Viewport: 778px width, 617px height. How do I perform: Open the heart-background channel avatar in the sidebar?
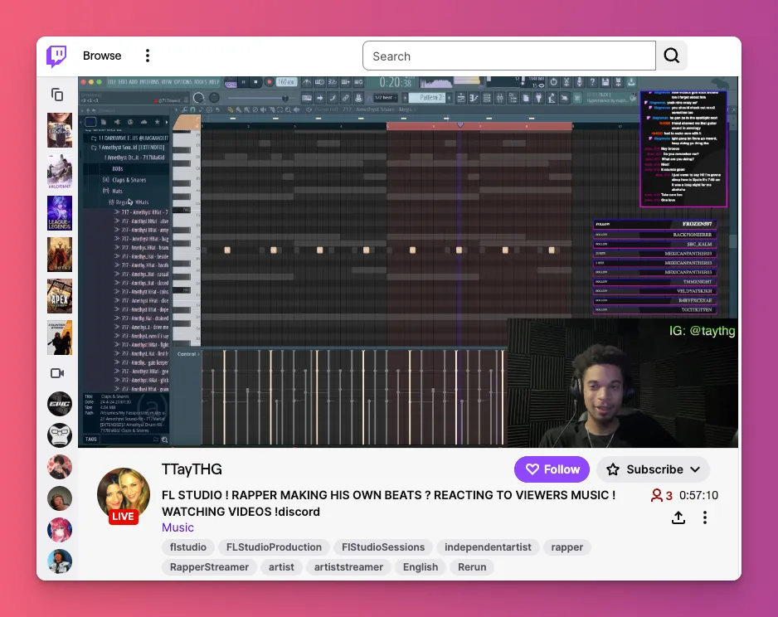point(60,467)
